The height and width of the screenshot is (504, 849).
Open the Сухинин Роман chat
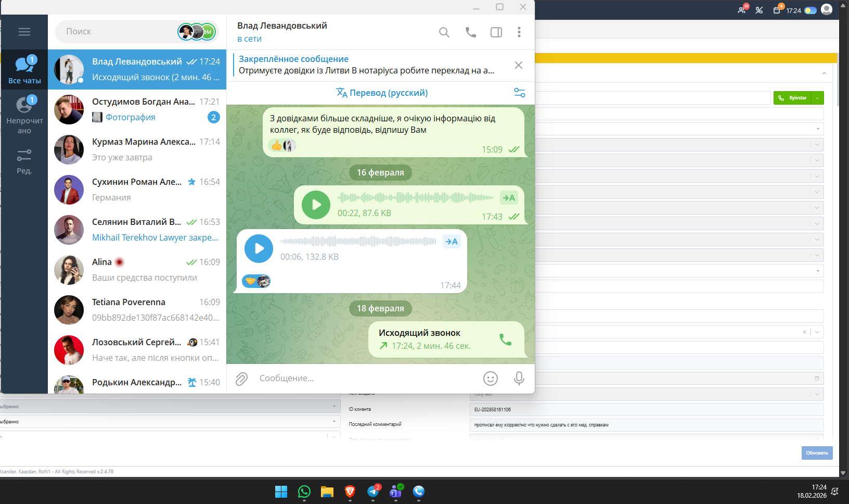[137, 190]
